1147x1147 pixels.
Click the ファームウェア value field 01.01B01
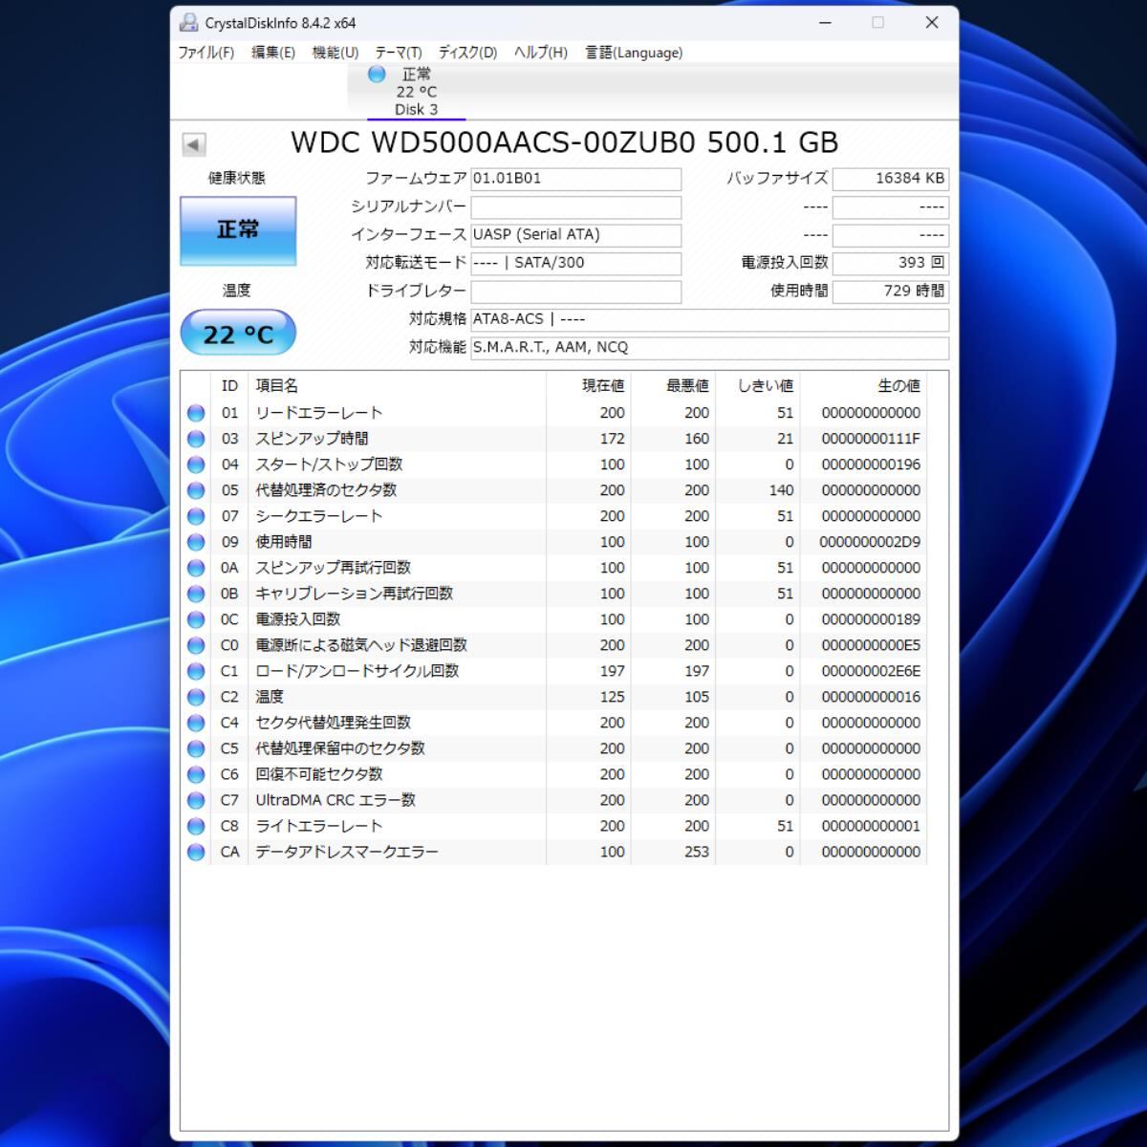[x=575, y=179]
